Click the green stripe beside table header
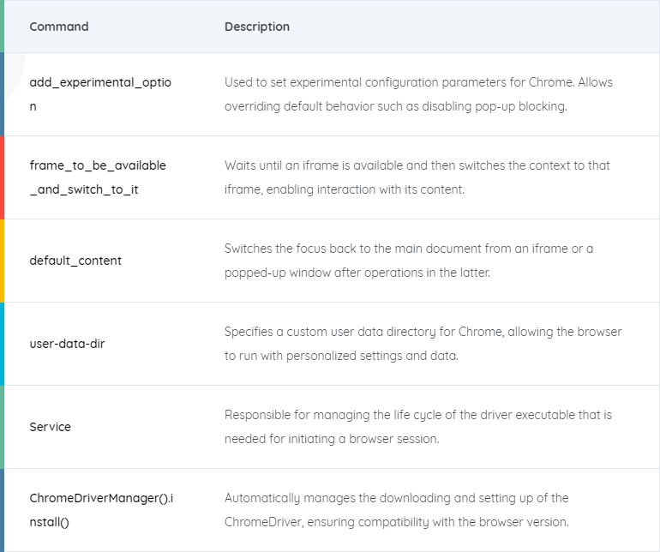 tap(2, 26)
